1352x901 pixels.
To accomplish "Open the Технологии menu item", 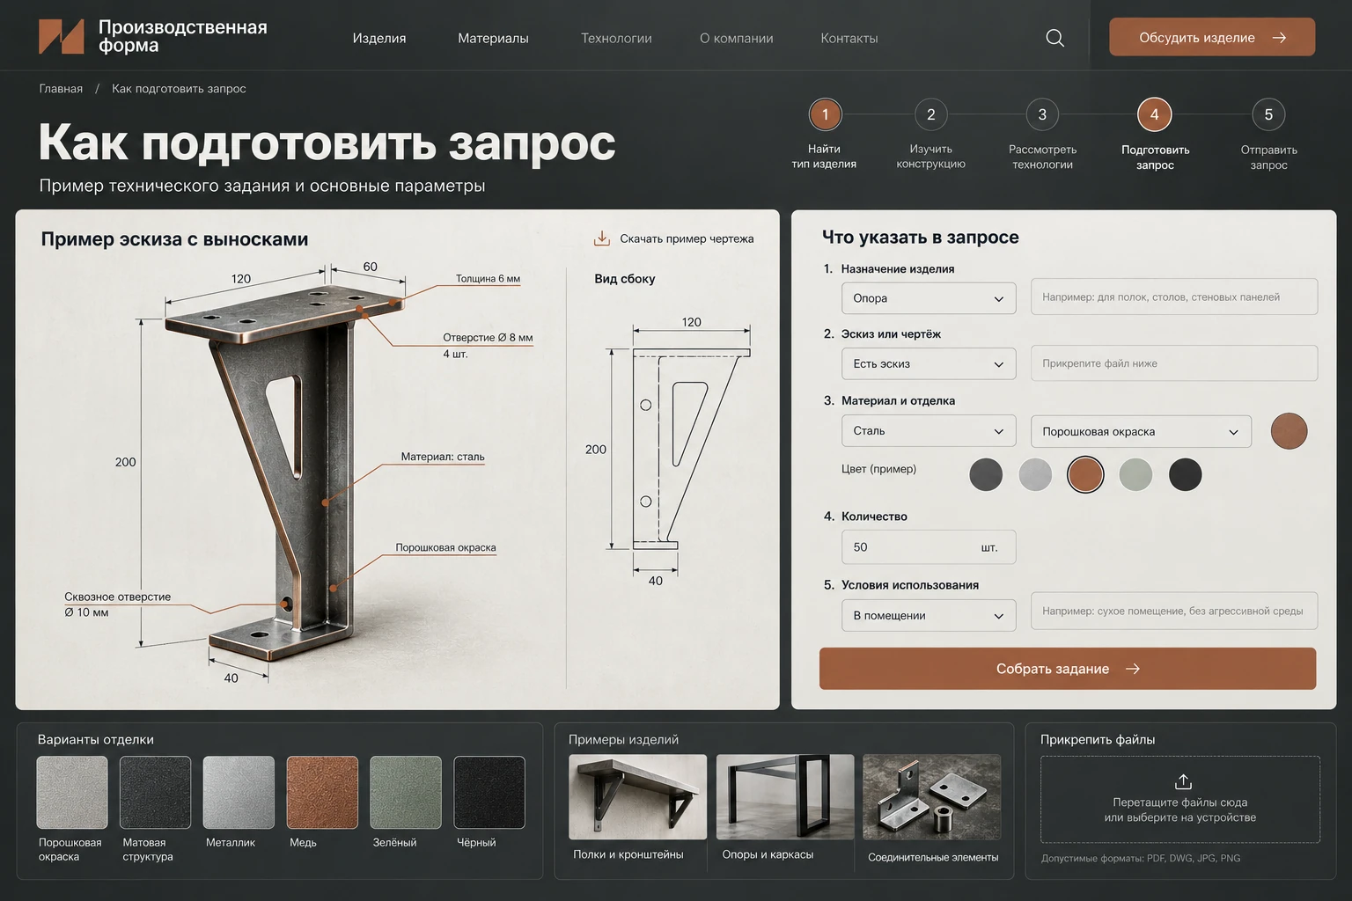I will pos(616,38).
